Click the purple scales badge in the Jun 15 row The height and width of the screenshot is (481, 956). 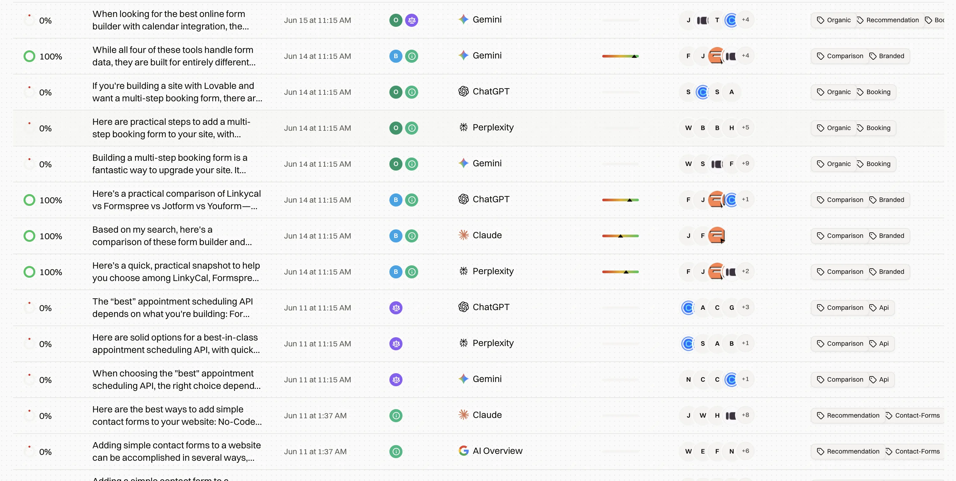[412, 20]
